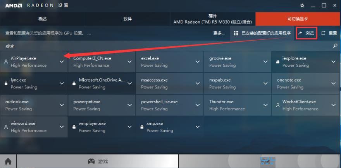Click the 浏览 browse button

[x=307, y=33]
